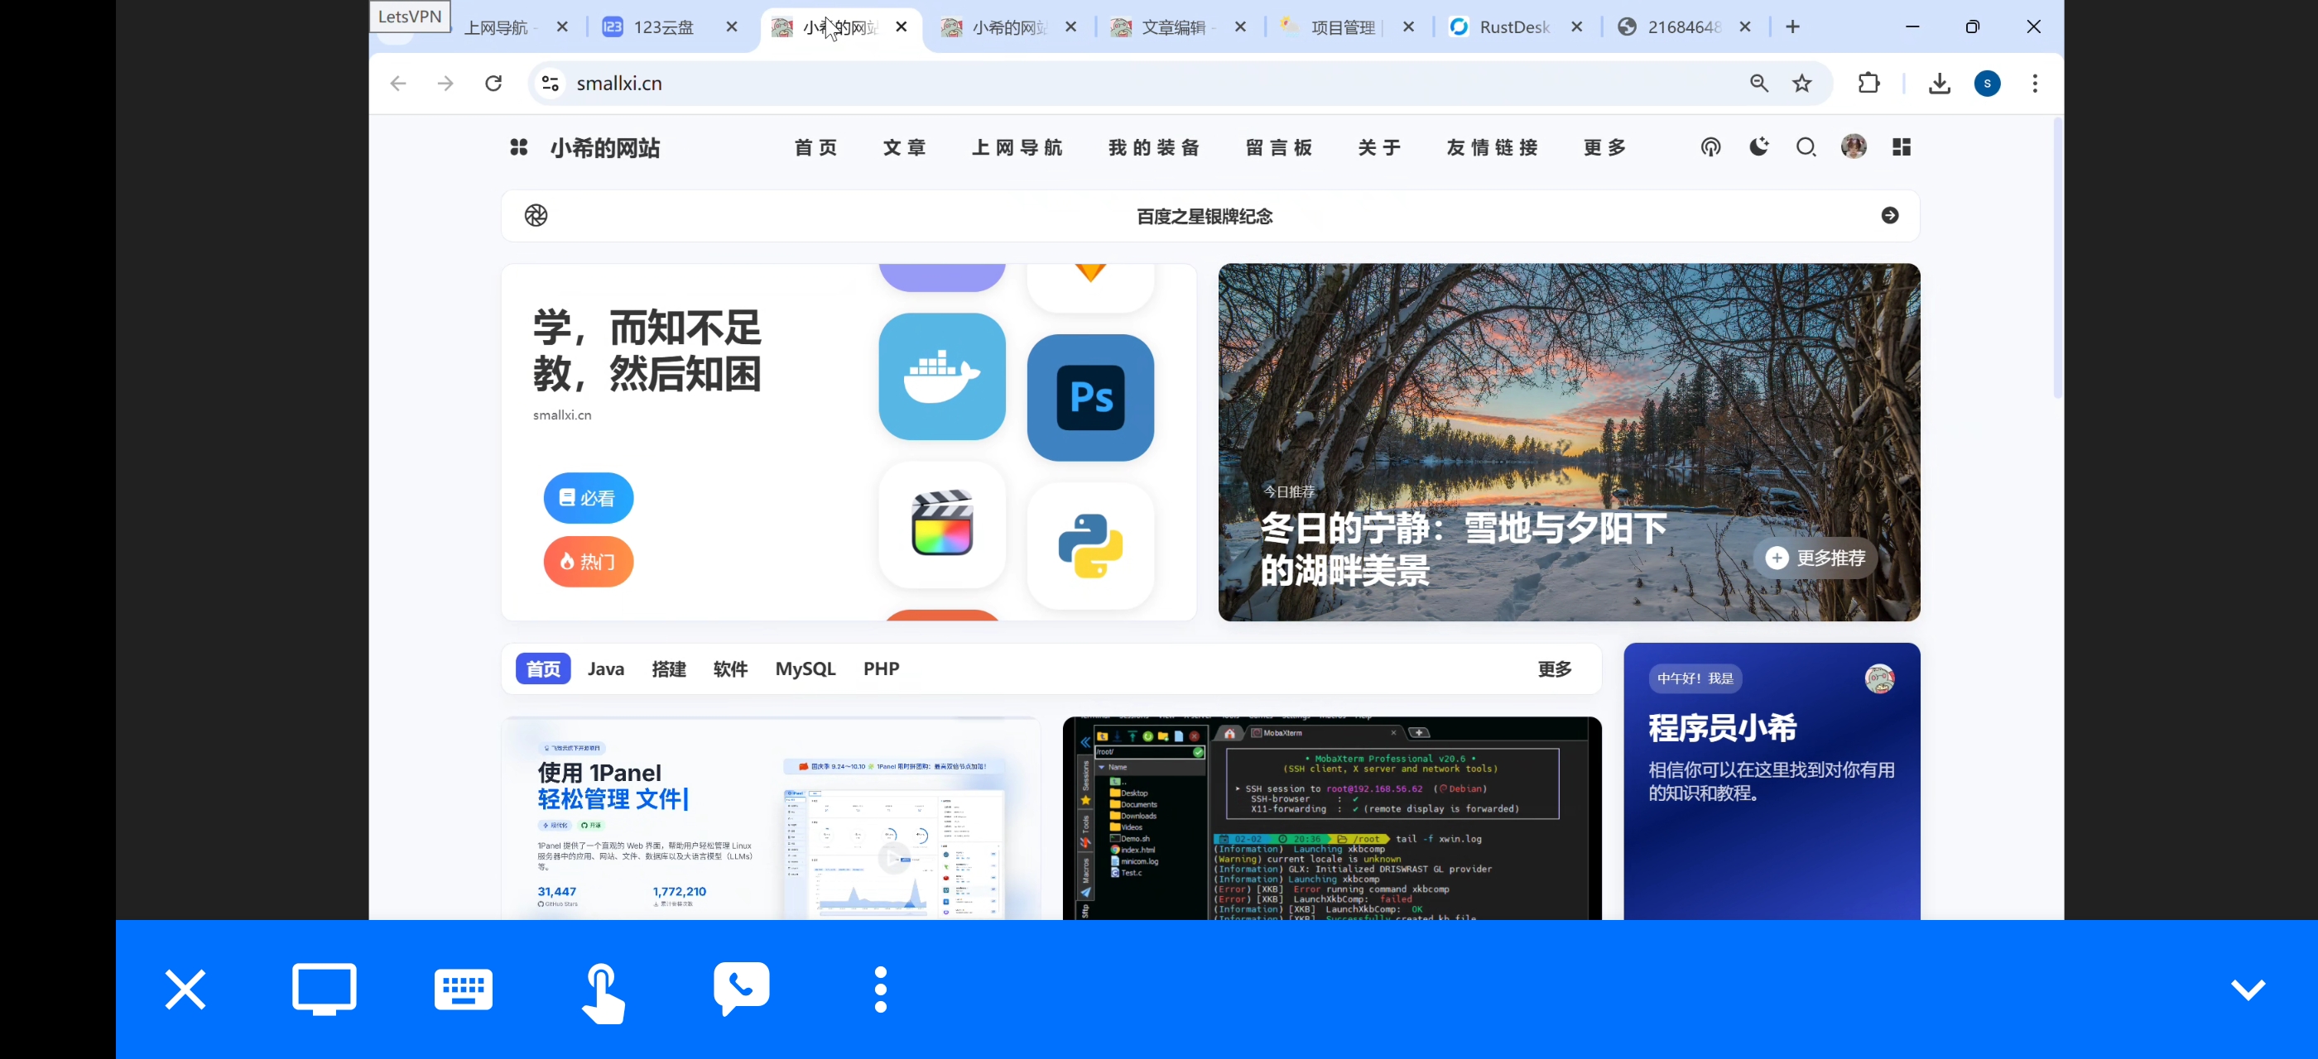Open the remote toolbar three-dot menu
This screenshot has width=2318, height=1059.
pos(880,989)
